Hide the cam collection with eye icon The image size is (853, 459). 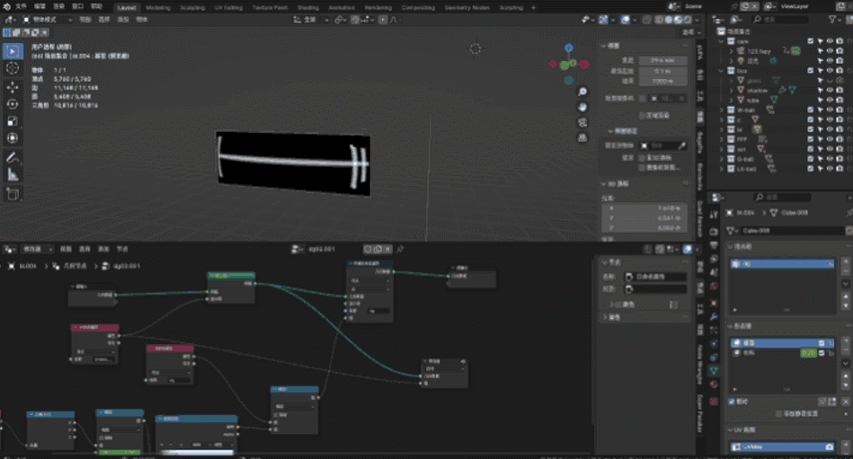[x=830, y=41]
